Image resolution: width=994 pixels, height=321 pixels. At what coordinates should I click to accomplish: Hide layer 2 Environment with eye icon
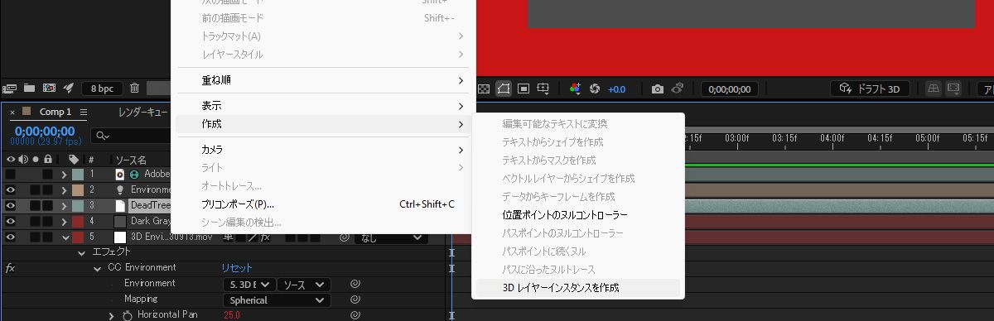11,189
